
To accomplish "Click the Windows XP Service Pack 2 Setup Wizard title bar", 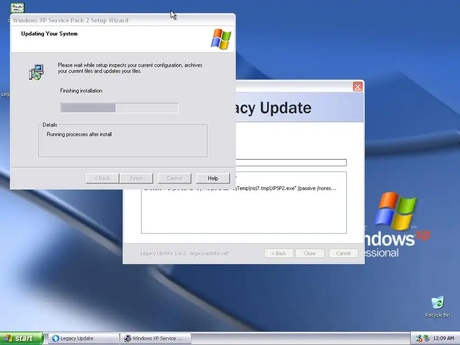I will [x=123, y=20].
